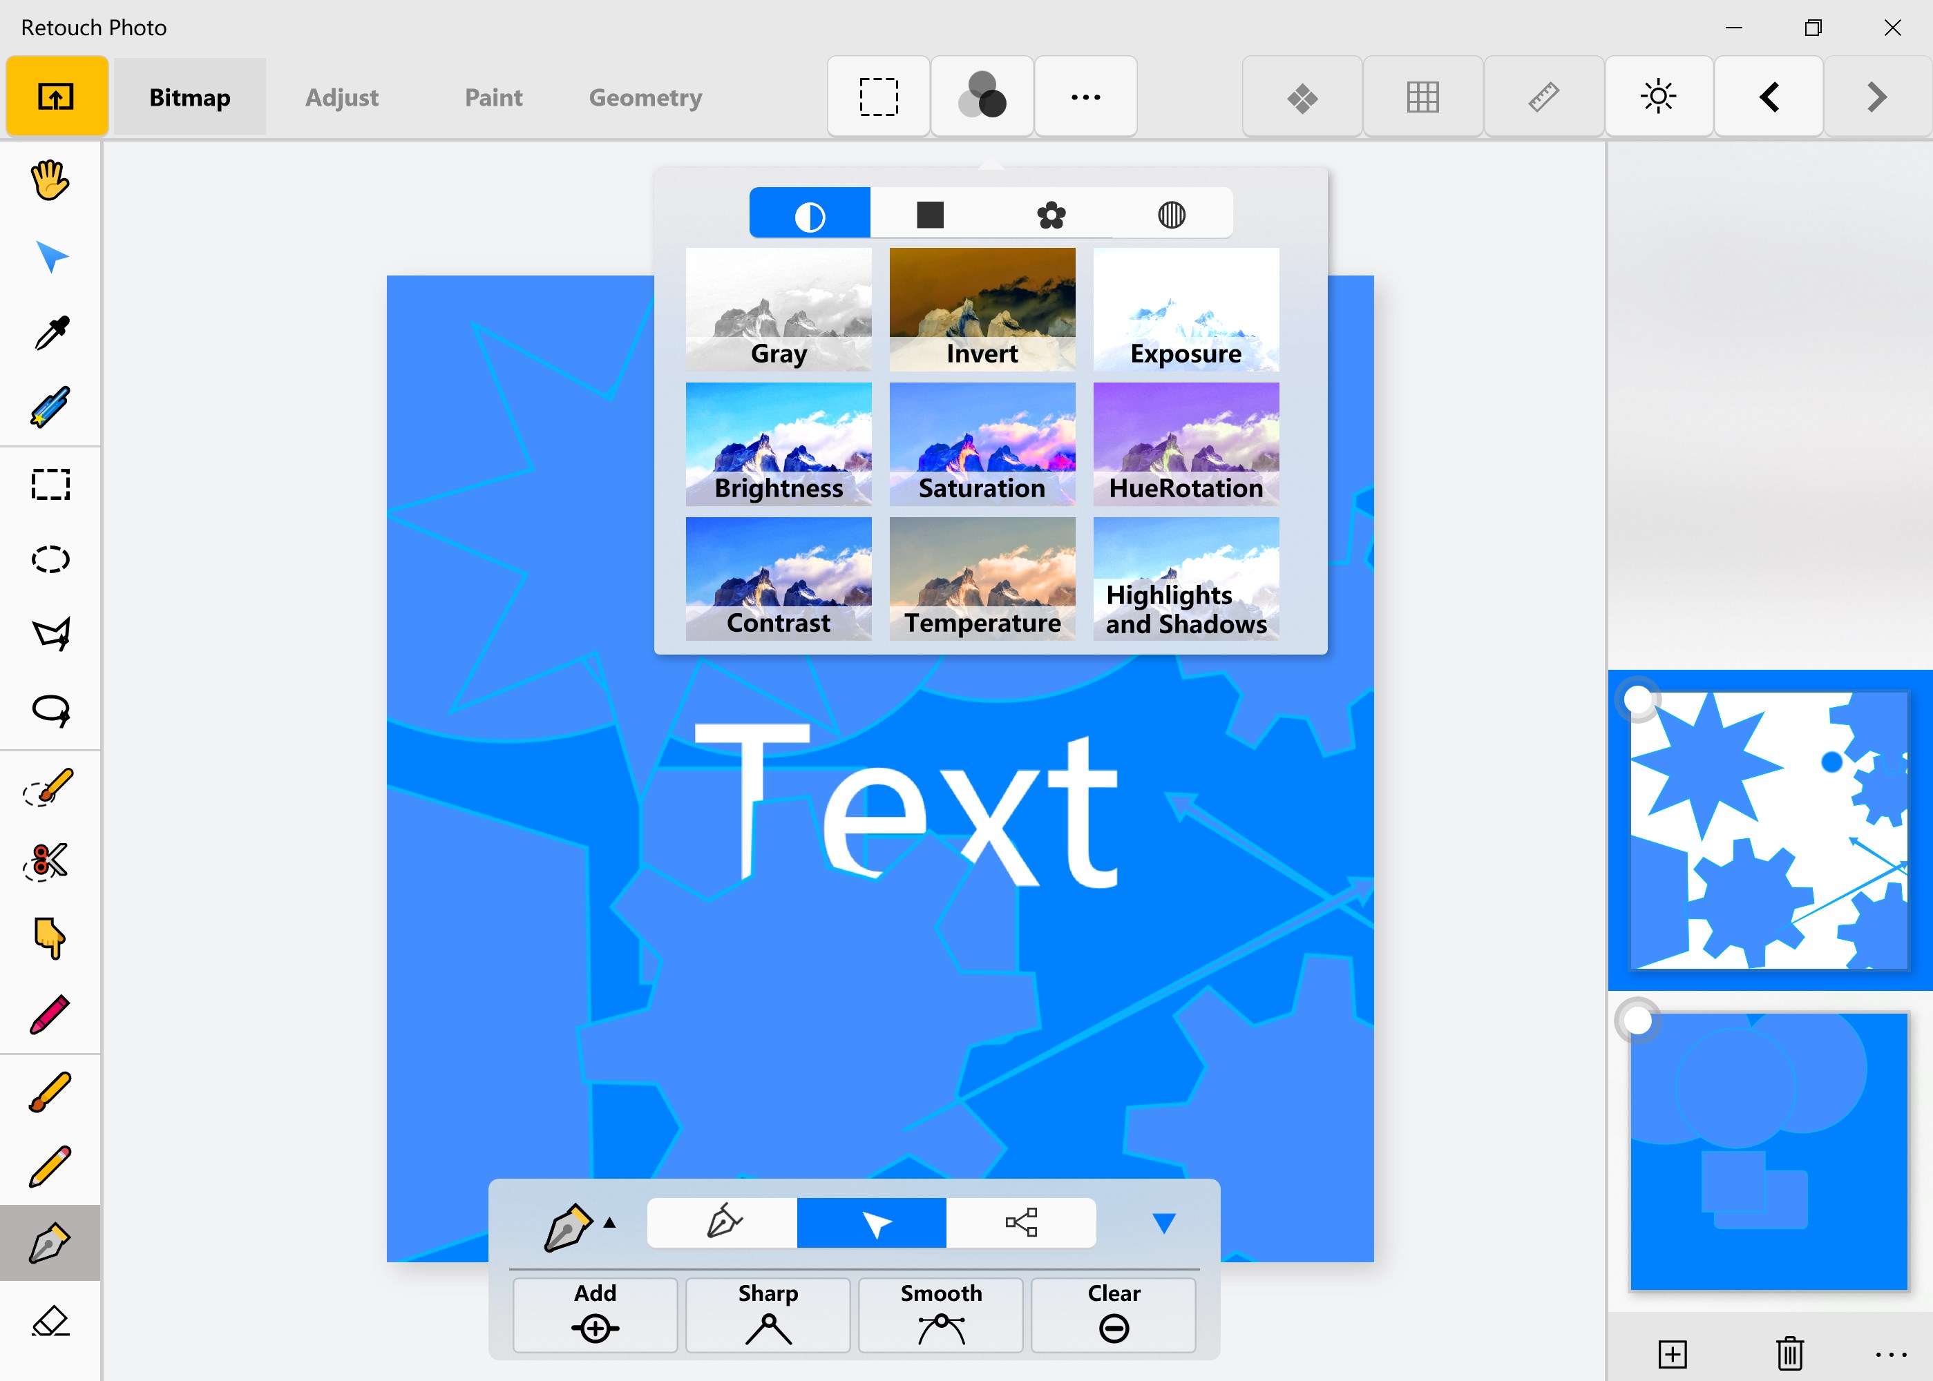The image size is (1933, 1381).
Task: Apply the Saturation adjustment thumbnail
Action: pos(982,444)
